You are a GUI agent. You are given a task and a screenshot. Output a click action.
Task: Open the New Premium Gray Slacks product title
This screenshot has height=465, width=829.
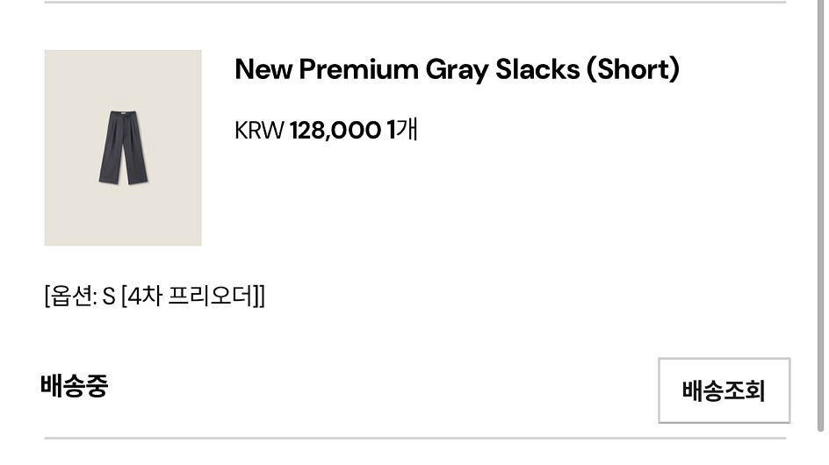click(x=457, y=69)
